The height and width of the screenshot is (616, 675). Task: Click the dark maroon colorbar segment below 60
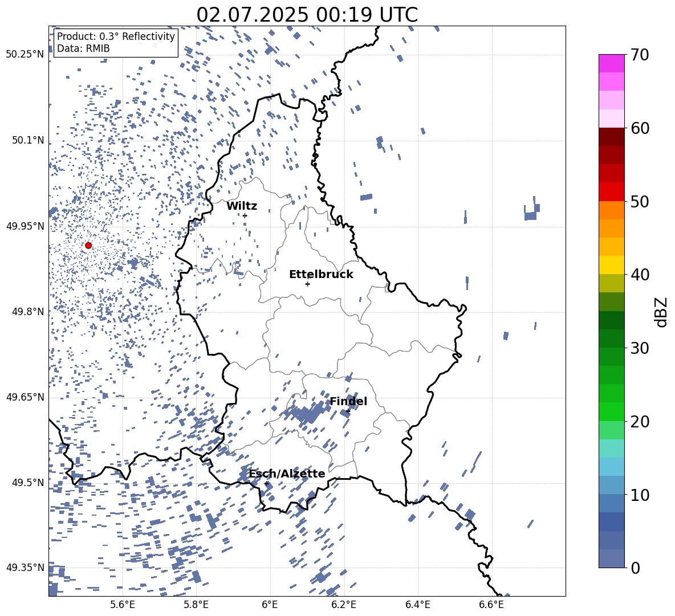[611, 137]
